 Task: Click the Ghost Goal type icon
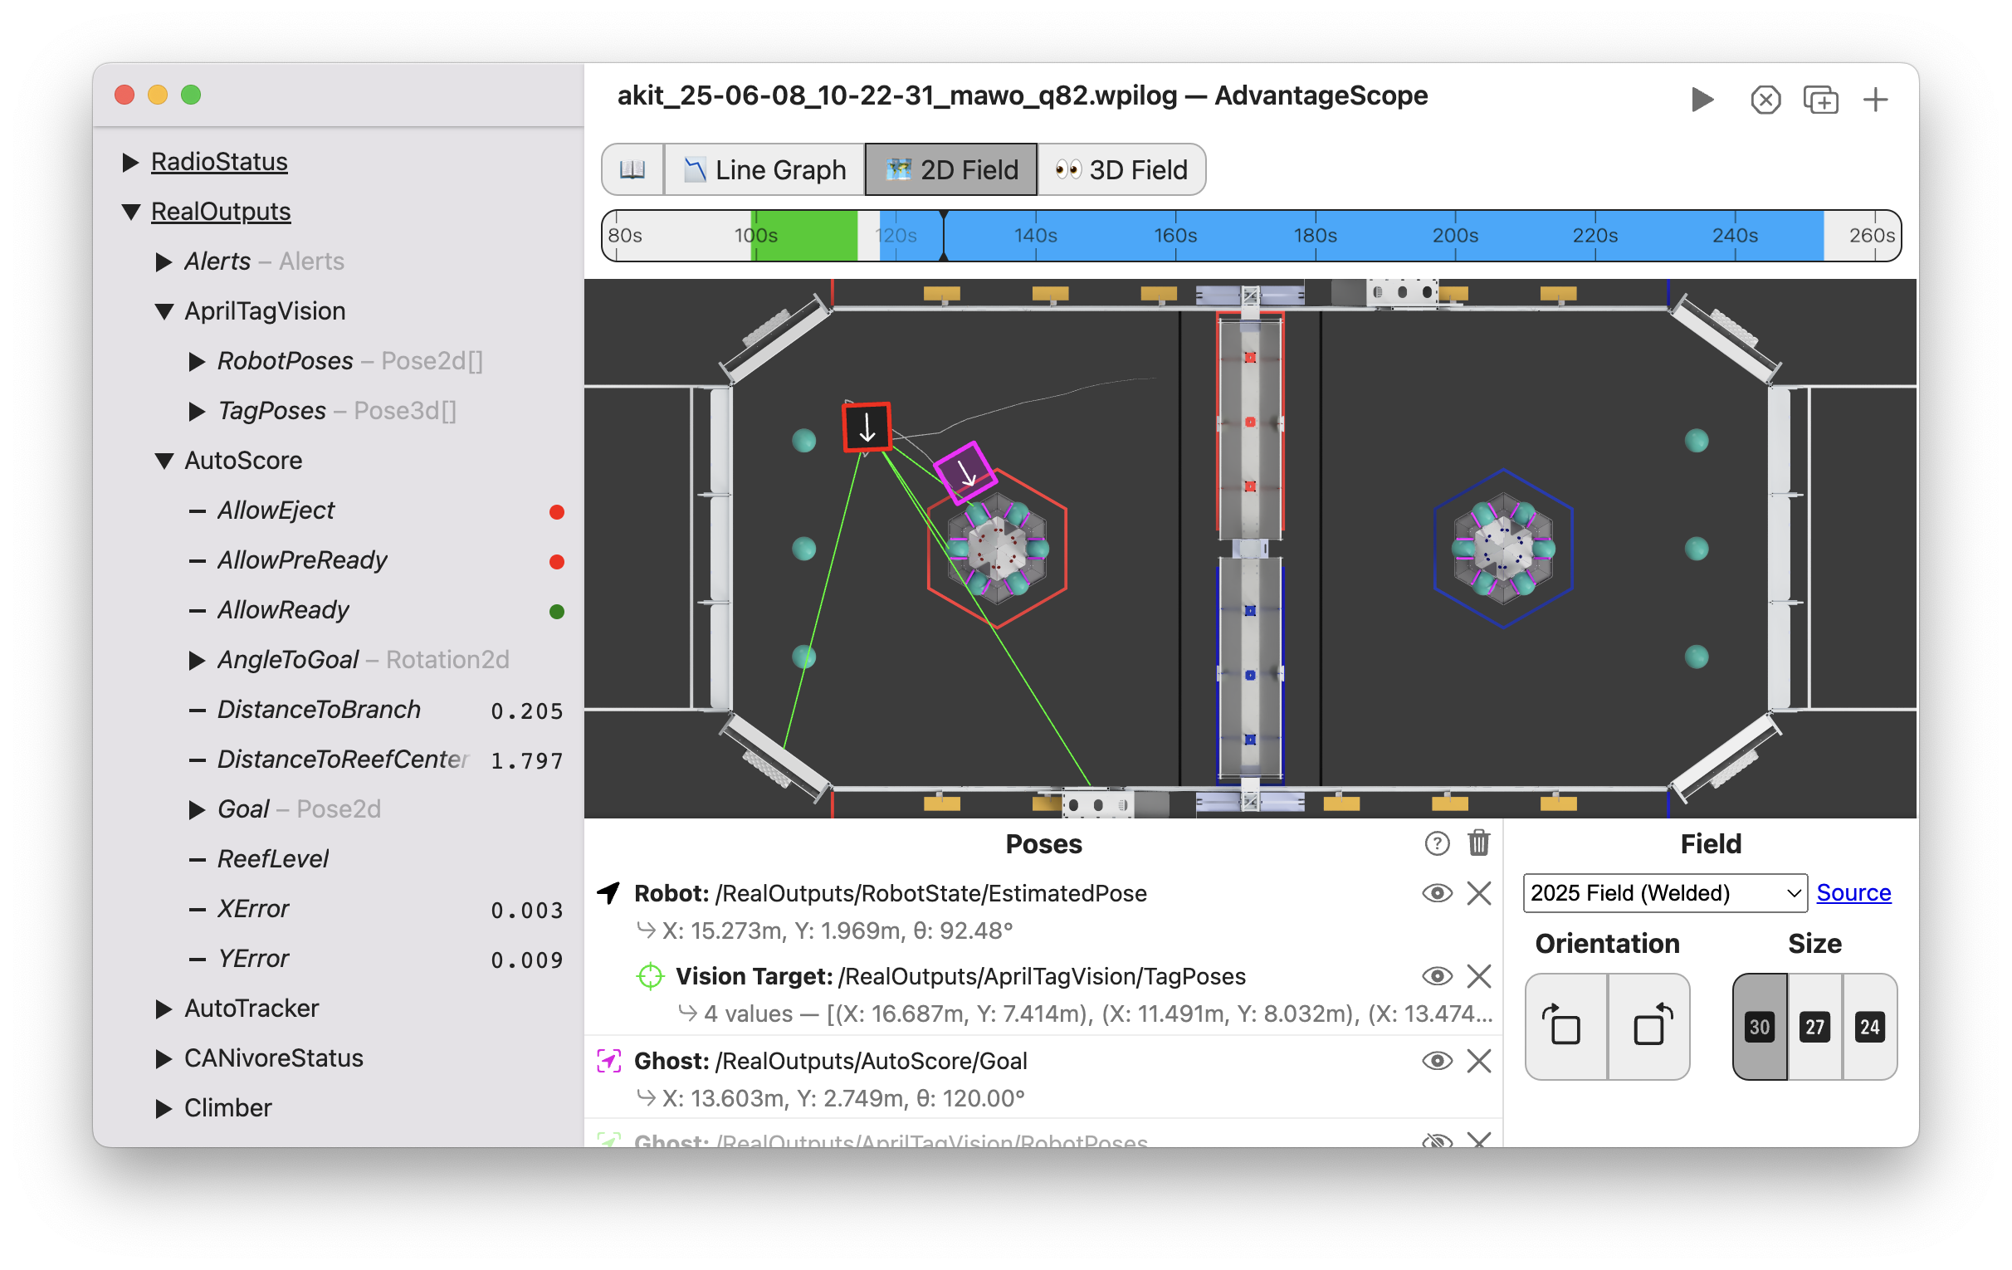(609, 1062)
